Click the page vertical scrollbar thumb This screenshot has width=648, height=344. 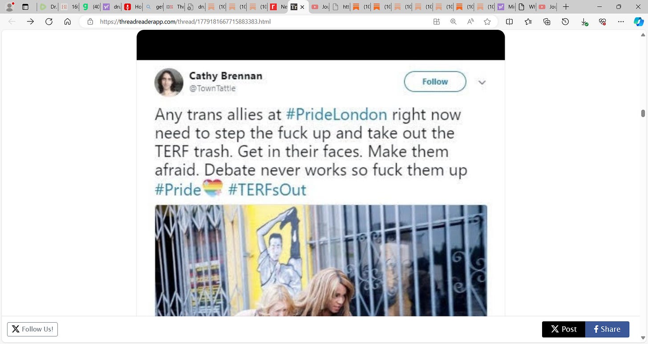tap(643, 113)
